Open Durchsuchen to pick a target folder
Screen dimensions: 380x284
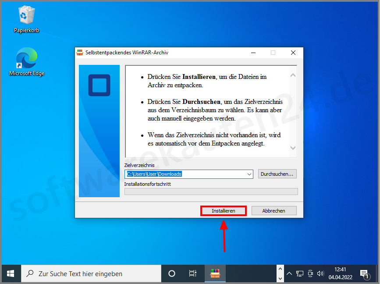[x=277, y=174]
